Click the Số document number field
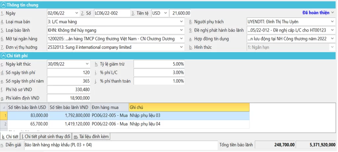Viewport: 338px width, 152px height. click(112, 13)
